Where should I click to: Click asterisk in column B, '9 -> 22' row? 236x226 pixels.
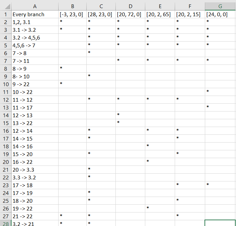[61, 83]
